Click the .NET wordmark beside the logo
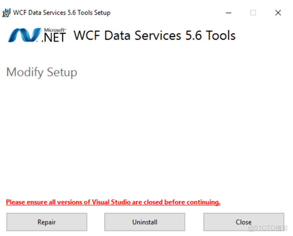The height and width of the screenshot is (236, 293). coord(54,38)
